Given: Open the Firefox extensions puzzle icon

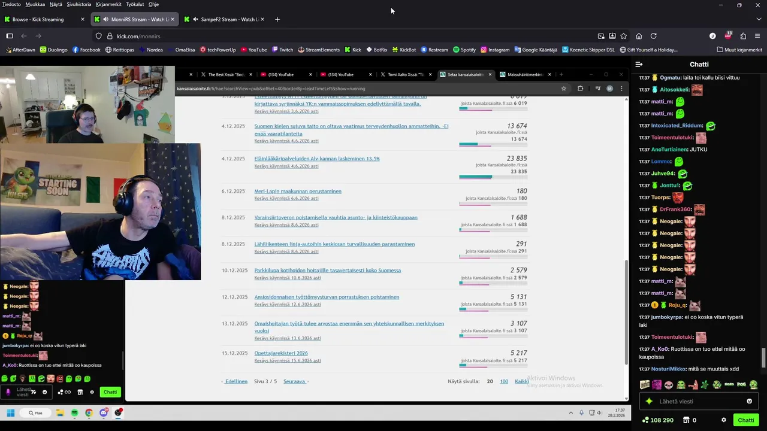Looking at the screenshot, I should [x=743, y=36].
